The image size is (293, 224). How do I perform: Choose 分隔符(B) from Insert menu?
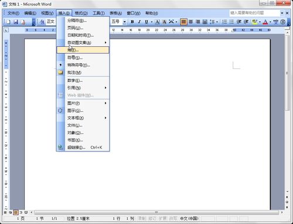coord(83,20)
